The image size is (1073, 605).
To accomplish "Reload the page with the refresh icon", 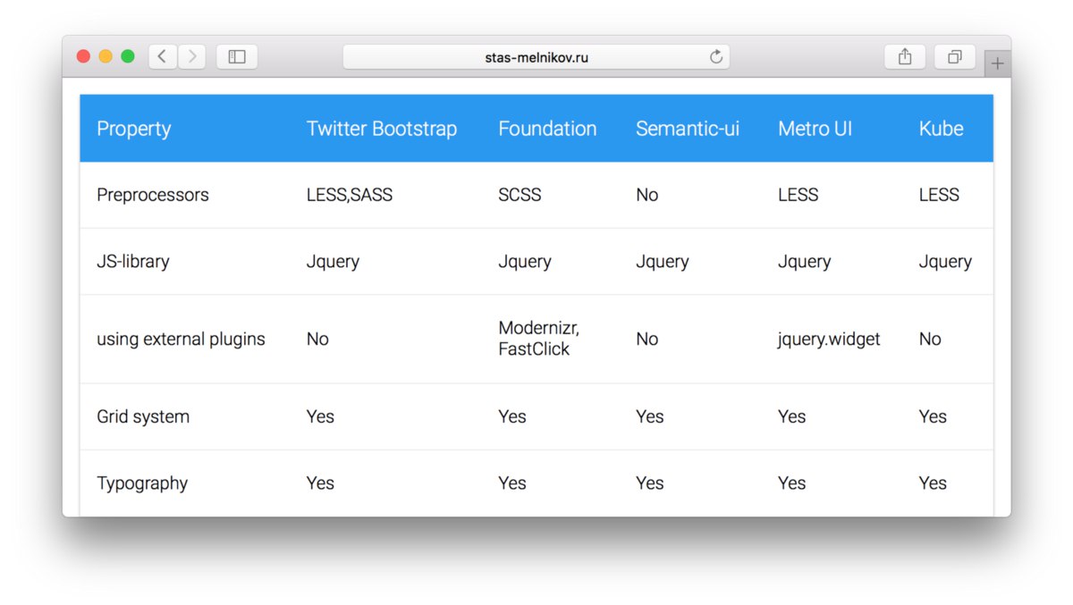I will click(715, 57).
